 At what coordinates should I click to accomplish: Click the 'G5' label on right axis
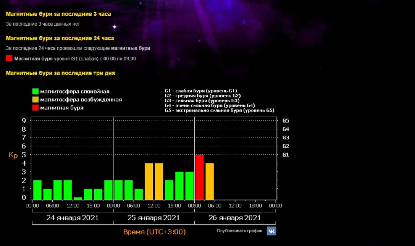[x=286, y=121]
